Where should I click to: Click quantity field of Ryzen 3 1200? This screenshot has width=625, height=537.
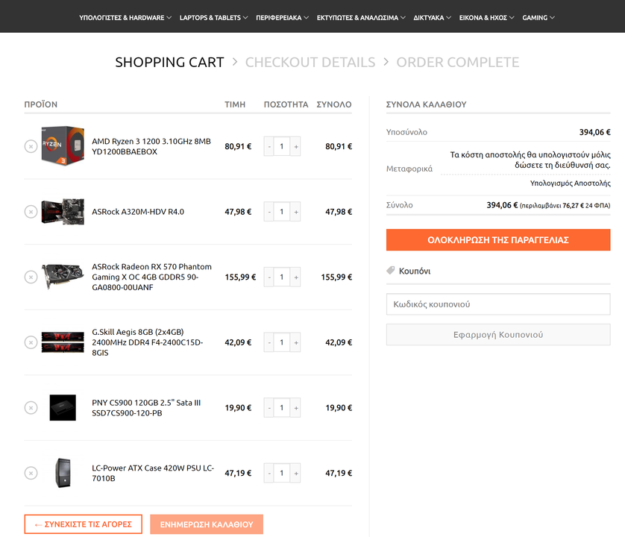282,146
